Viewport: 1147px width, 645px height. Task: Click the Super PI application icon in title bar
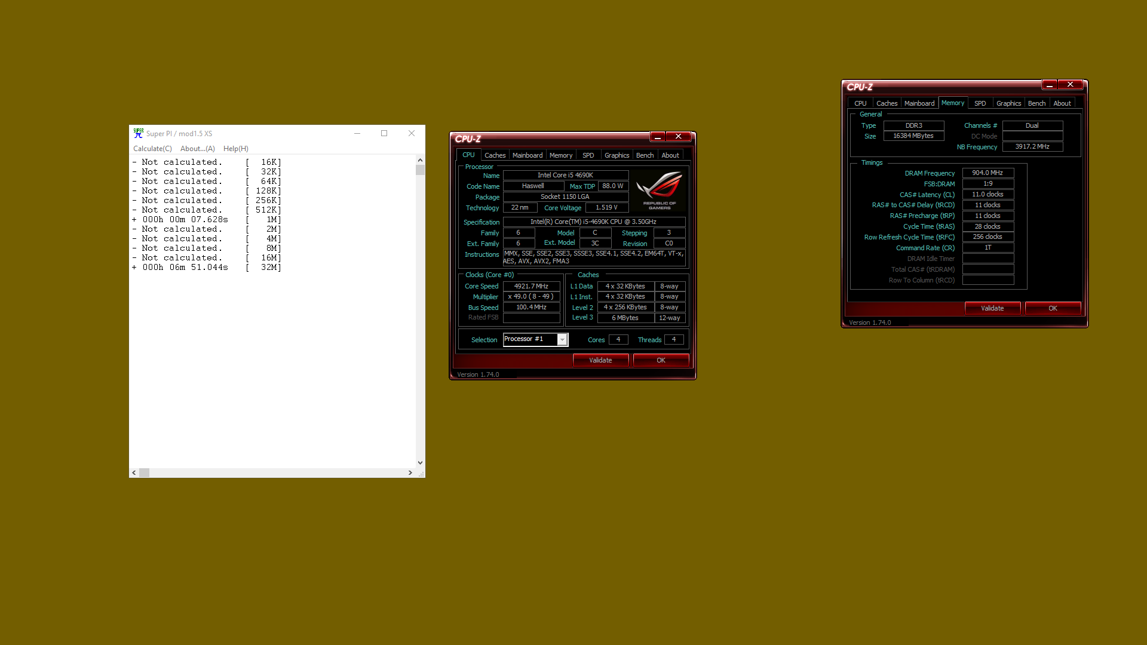(x=139, y=133)
